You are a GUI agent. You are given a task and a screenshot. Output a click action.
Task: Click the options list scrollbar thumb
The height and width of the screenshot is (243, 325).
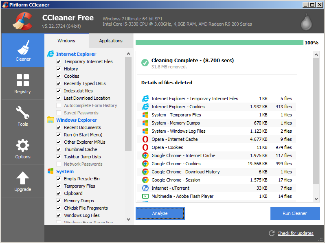128,104
